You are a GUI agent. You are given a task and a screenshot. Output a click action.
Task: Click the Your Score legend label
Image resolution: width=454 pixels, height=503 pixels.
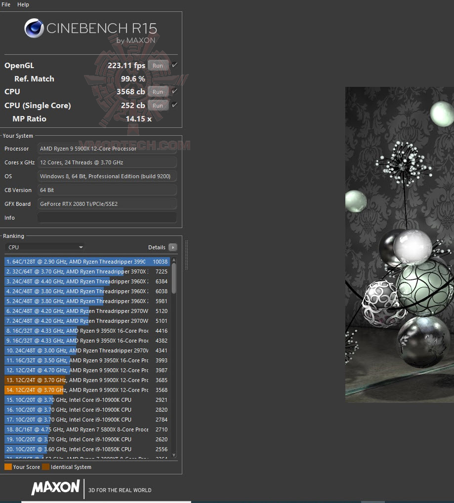tap(26, 467)
